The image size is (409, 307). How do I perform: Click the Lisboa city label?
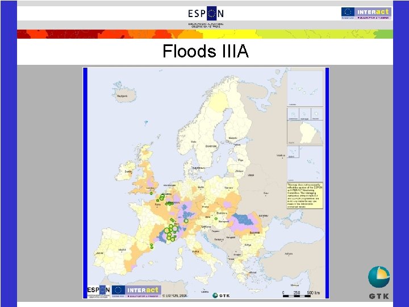pos(99,253)
